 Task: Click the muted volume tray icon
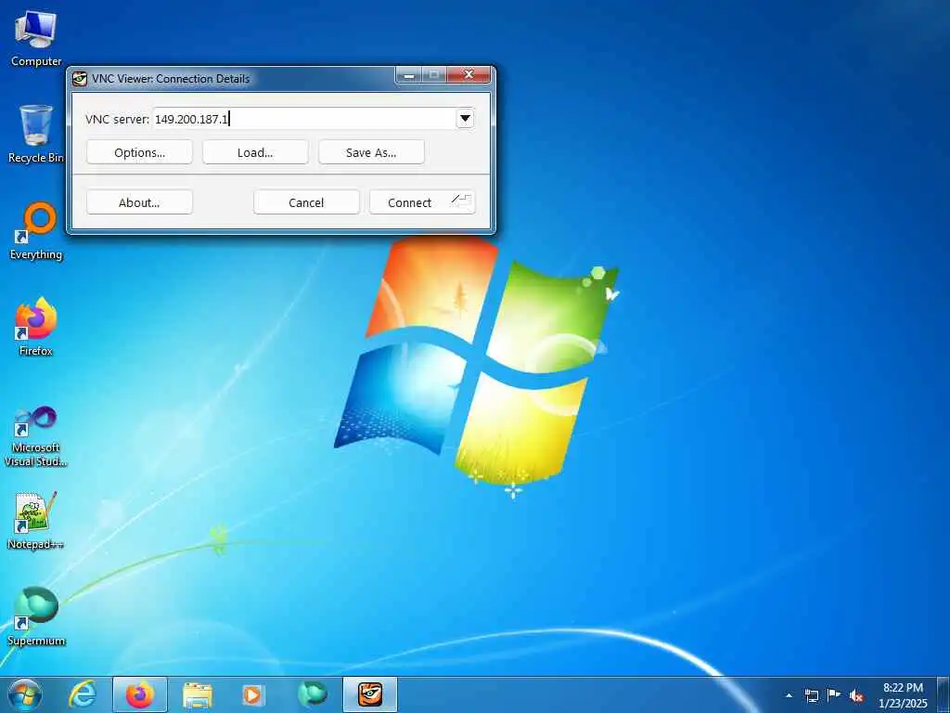[856, 695]
